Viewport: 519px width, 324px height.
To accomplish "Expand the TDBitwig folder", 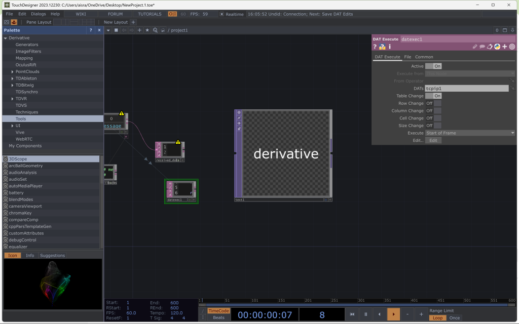I will pos(12,85).
